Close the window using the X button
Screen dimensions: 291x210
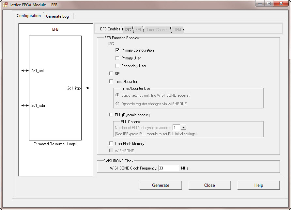coord(281,4)
